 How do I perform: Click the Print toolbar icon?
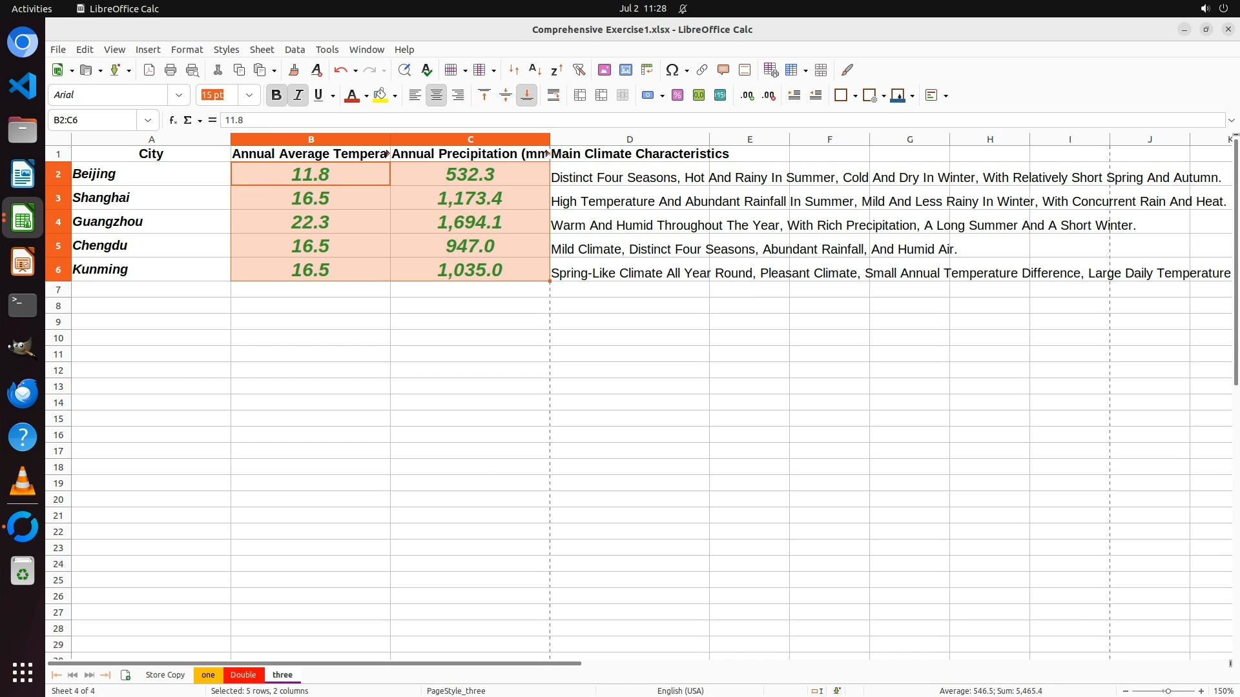[170, 70]
